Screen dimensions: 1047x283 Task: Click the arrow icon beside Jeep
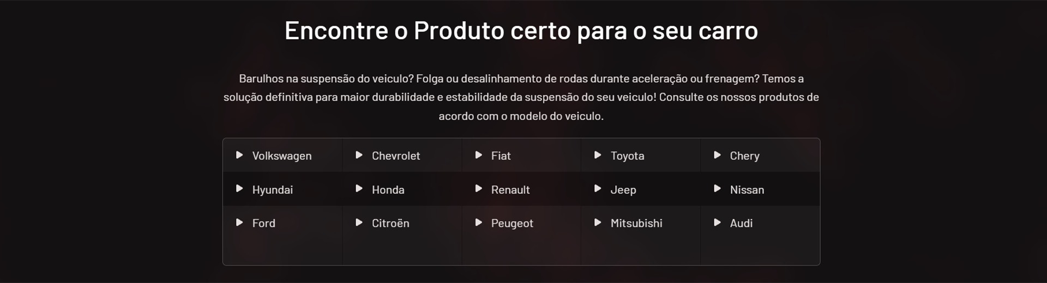pos(598,189)
